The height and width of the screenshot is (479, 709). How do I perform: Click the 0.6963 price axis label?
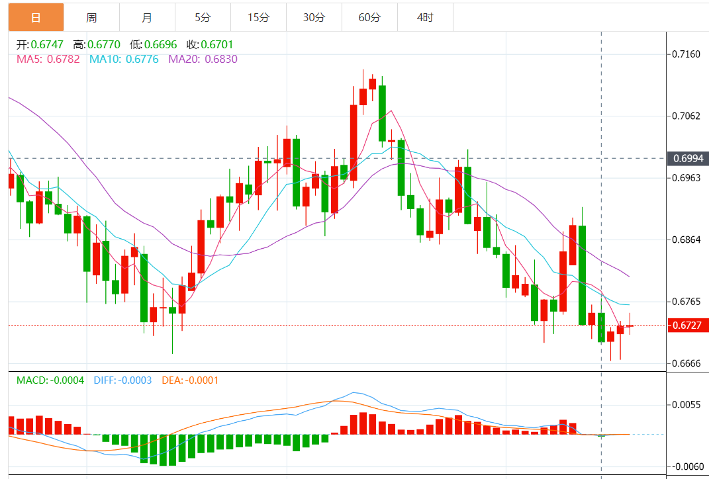coord(686,177)
